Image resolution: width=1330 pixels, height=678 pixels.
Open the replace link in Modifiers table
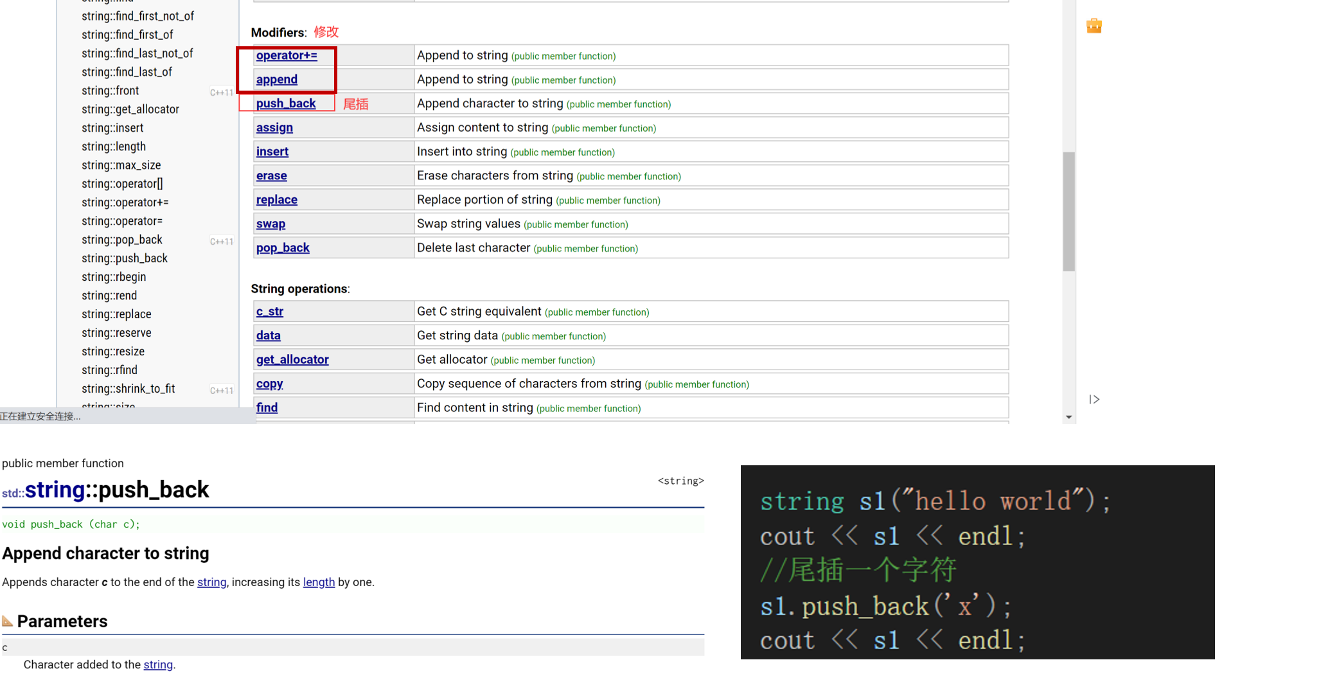coord(277,200)
